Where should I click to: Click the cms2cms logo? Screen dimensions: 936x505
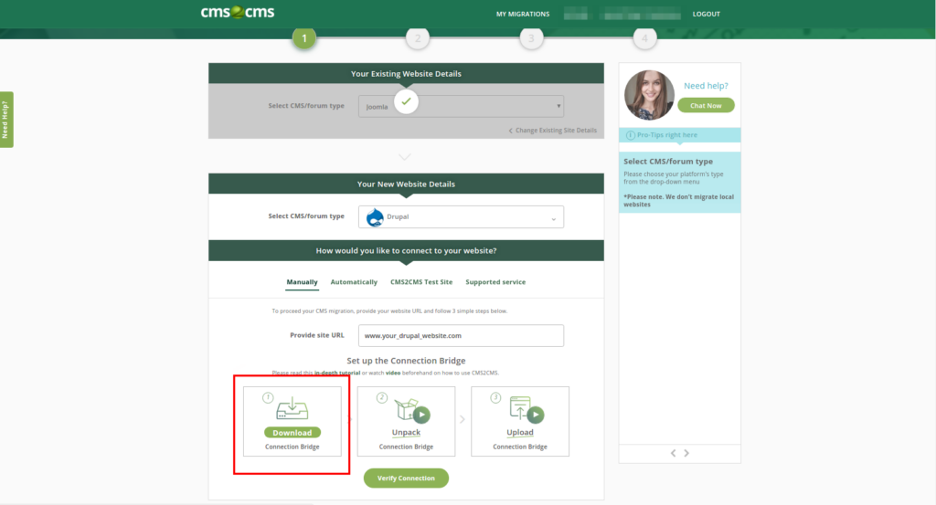pos(238,13)
